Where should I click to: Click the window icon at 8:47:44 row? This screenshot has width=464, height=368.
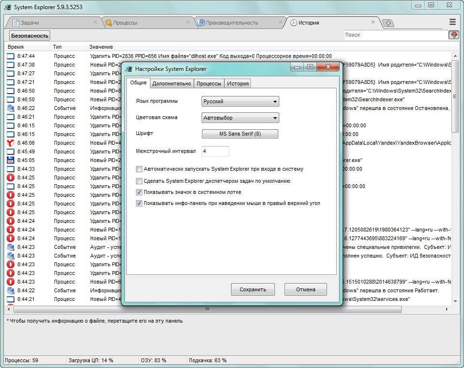[10, 56]
